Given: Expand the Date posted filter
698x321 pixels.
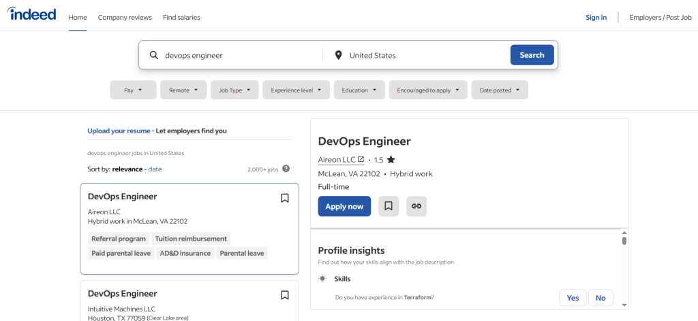Looking at the screenshot, I should [x=500, y=90].
